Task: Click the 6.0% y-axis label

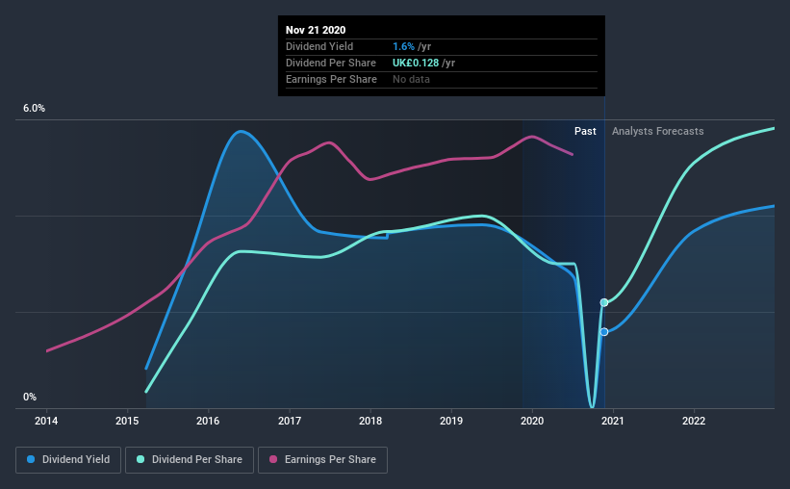Action: 34,109
